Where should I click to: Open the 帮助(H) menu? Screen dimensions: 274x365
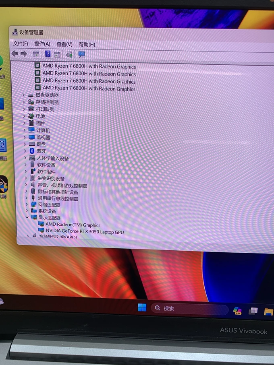click(87, 44)
